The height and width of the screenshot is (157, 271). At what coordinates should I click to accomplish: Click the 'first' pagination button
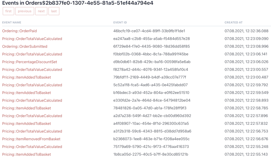click(8, 11)
